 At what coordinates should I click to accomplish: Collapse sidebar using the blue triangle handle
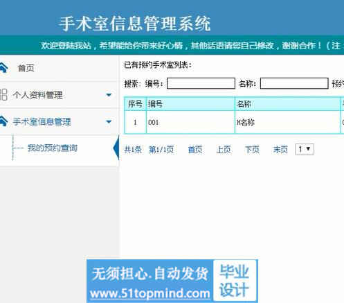[116, 148]
